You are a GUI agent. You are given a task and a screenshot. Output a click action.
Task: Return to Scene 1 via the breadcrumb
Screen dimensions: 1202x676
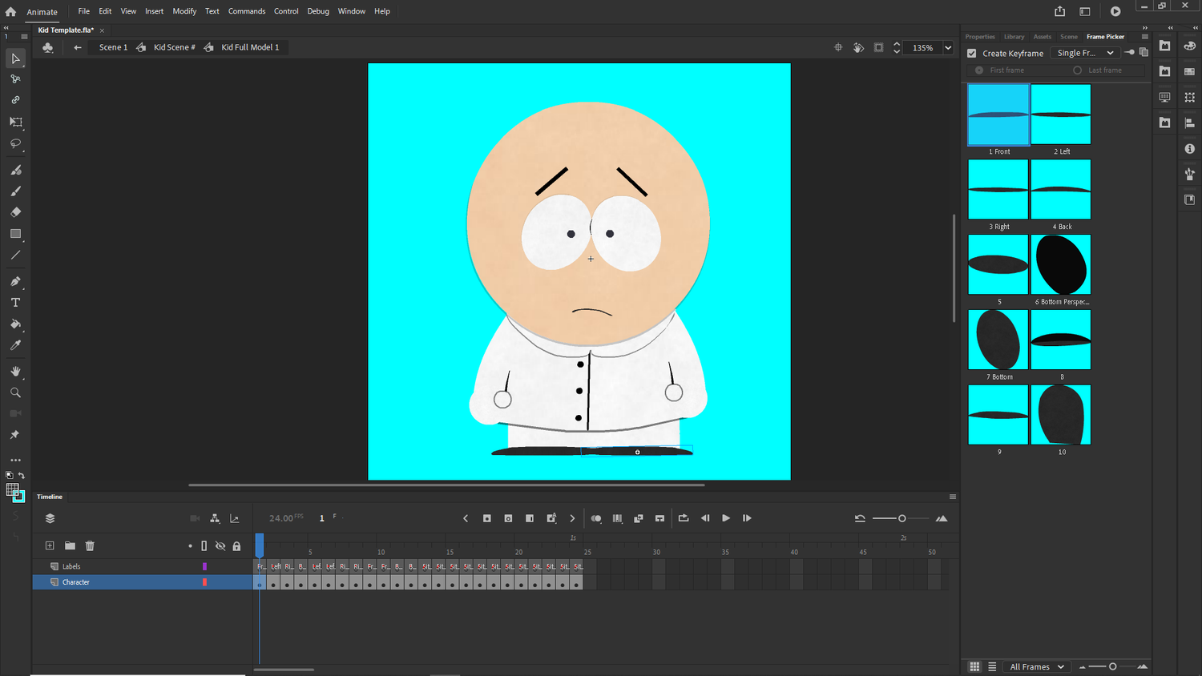click(112, 47)
